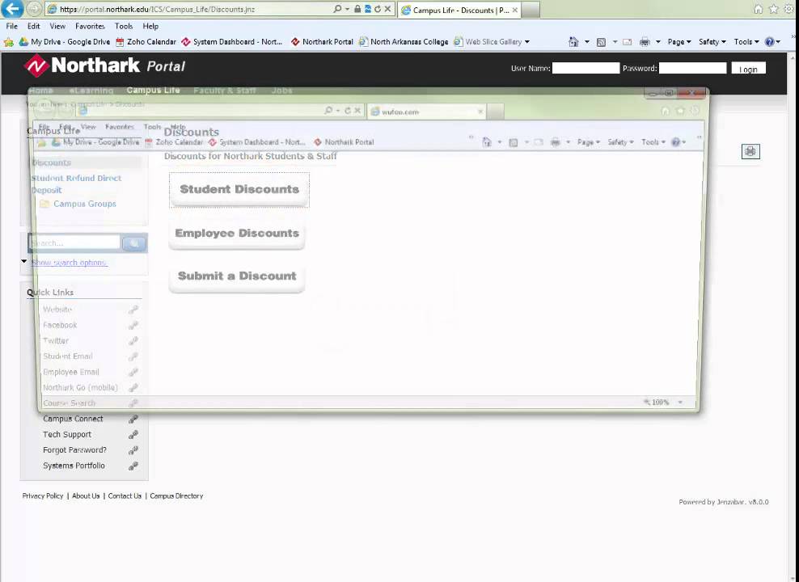The image size is (799, 582).
Task: Open the gear settings icon at top right
Action: tap(788, 9)
